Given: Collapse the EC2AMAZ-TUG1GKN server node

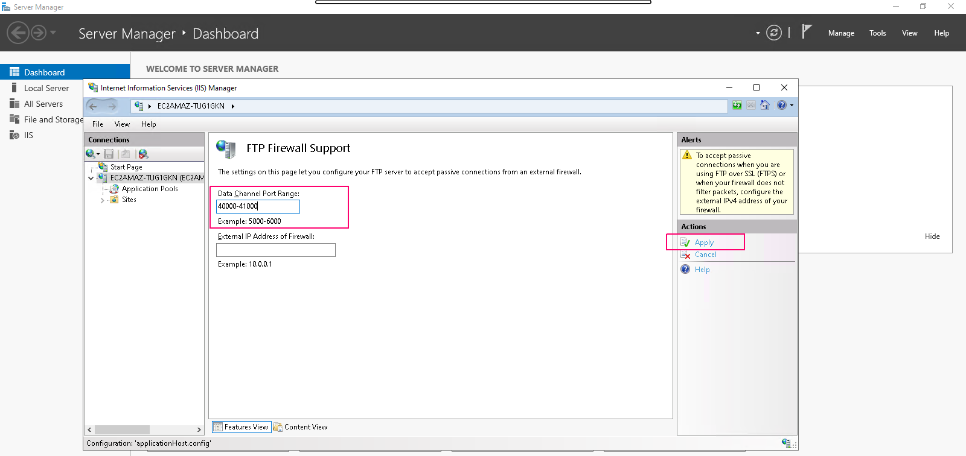Looking at the screenshot, I should point(91,178).
